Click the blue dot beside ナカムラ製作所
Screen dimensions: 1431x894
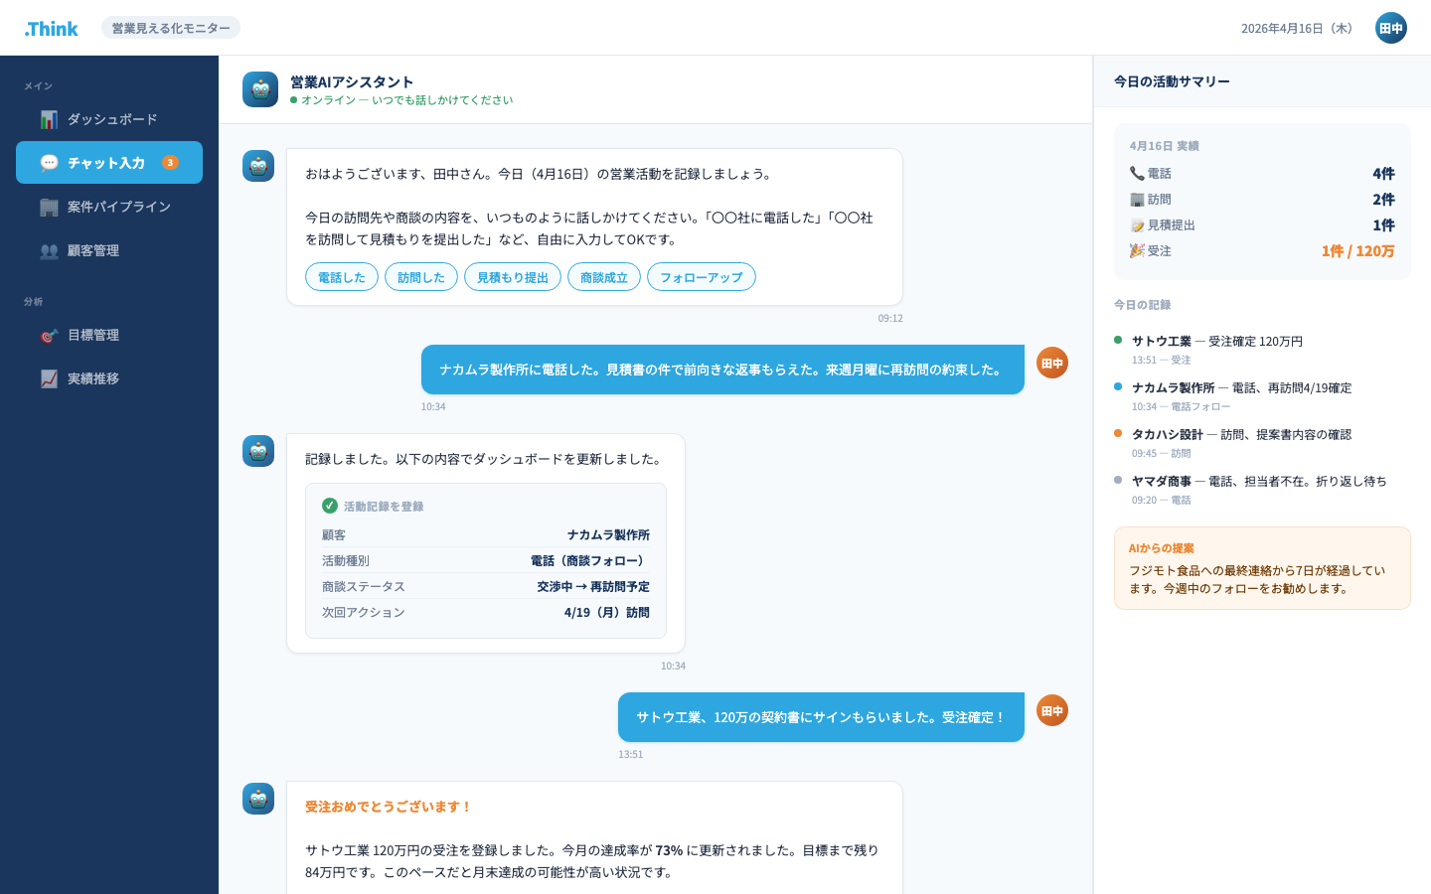point(1118,386)
